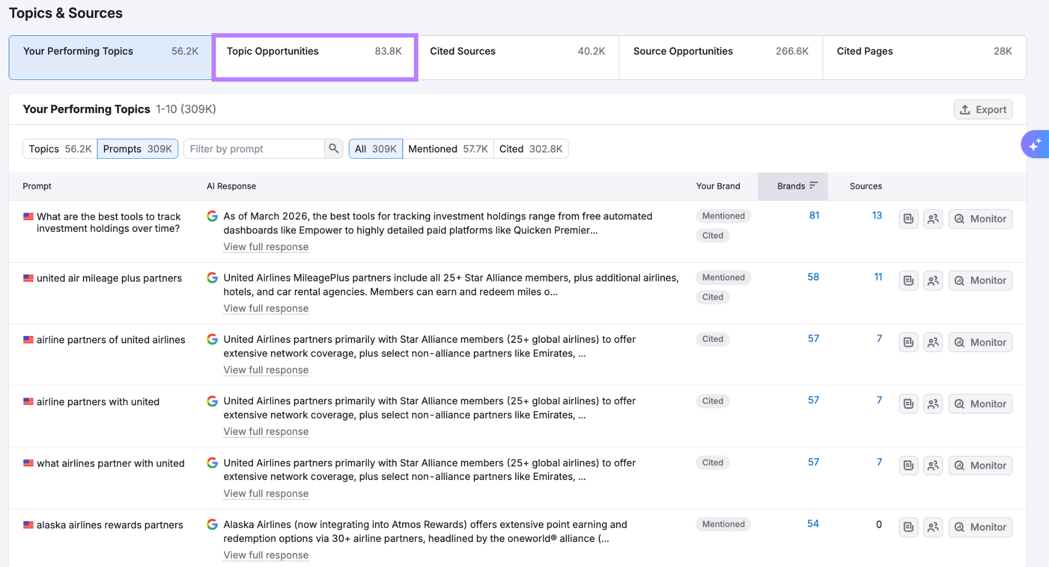The width and height of the screenshot is (1049, 567).
Task: Click the Brands column sort icon
Action: coord(813,185)
